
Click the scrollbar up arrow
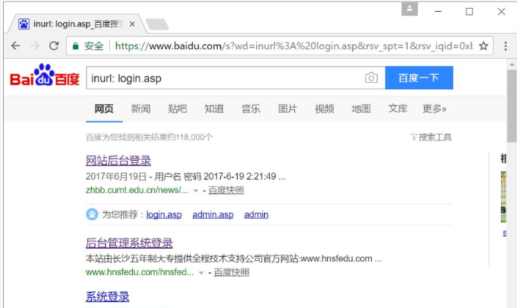pyautogui.click(x=512, y=65)
